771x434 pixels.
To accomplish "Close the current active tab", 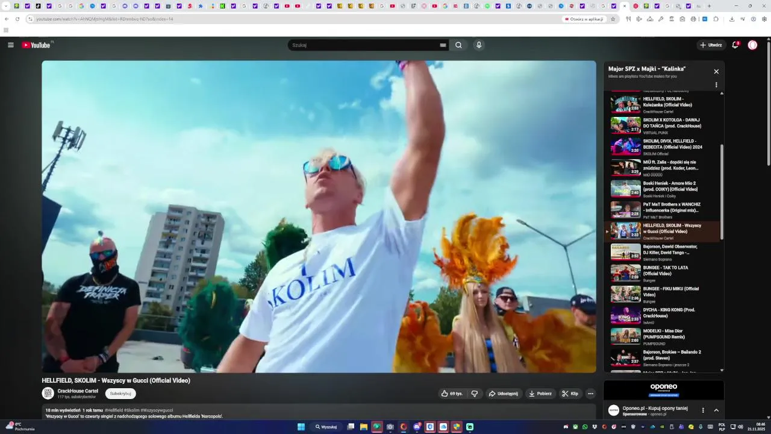I will coord(624,6).
